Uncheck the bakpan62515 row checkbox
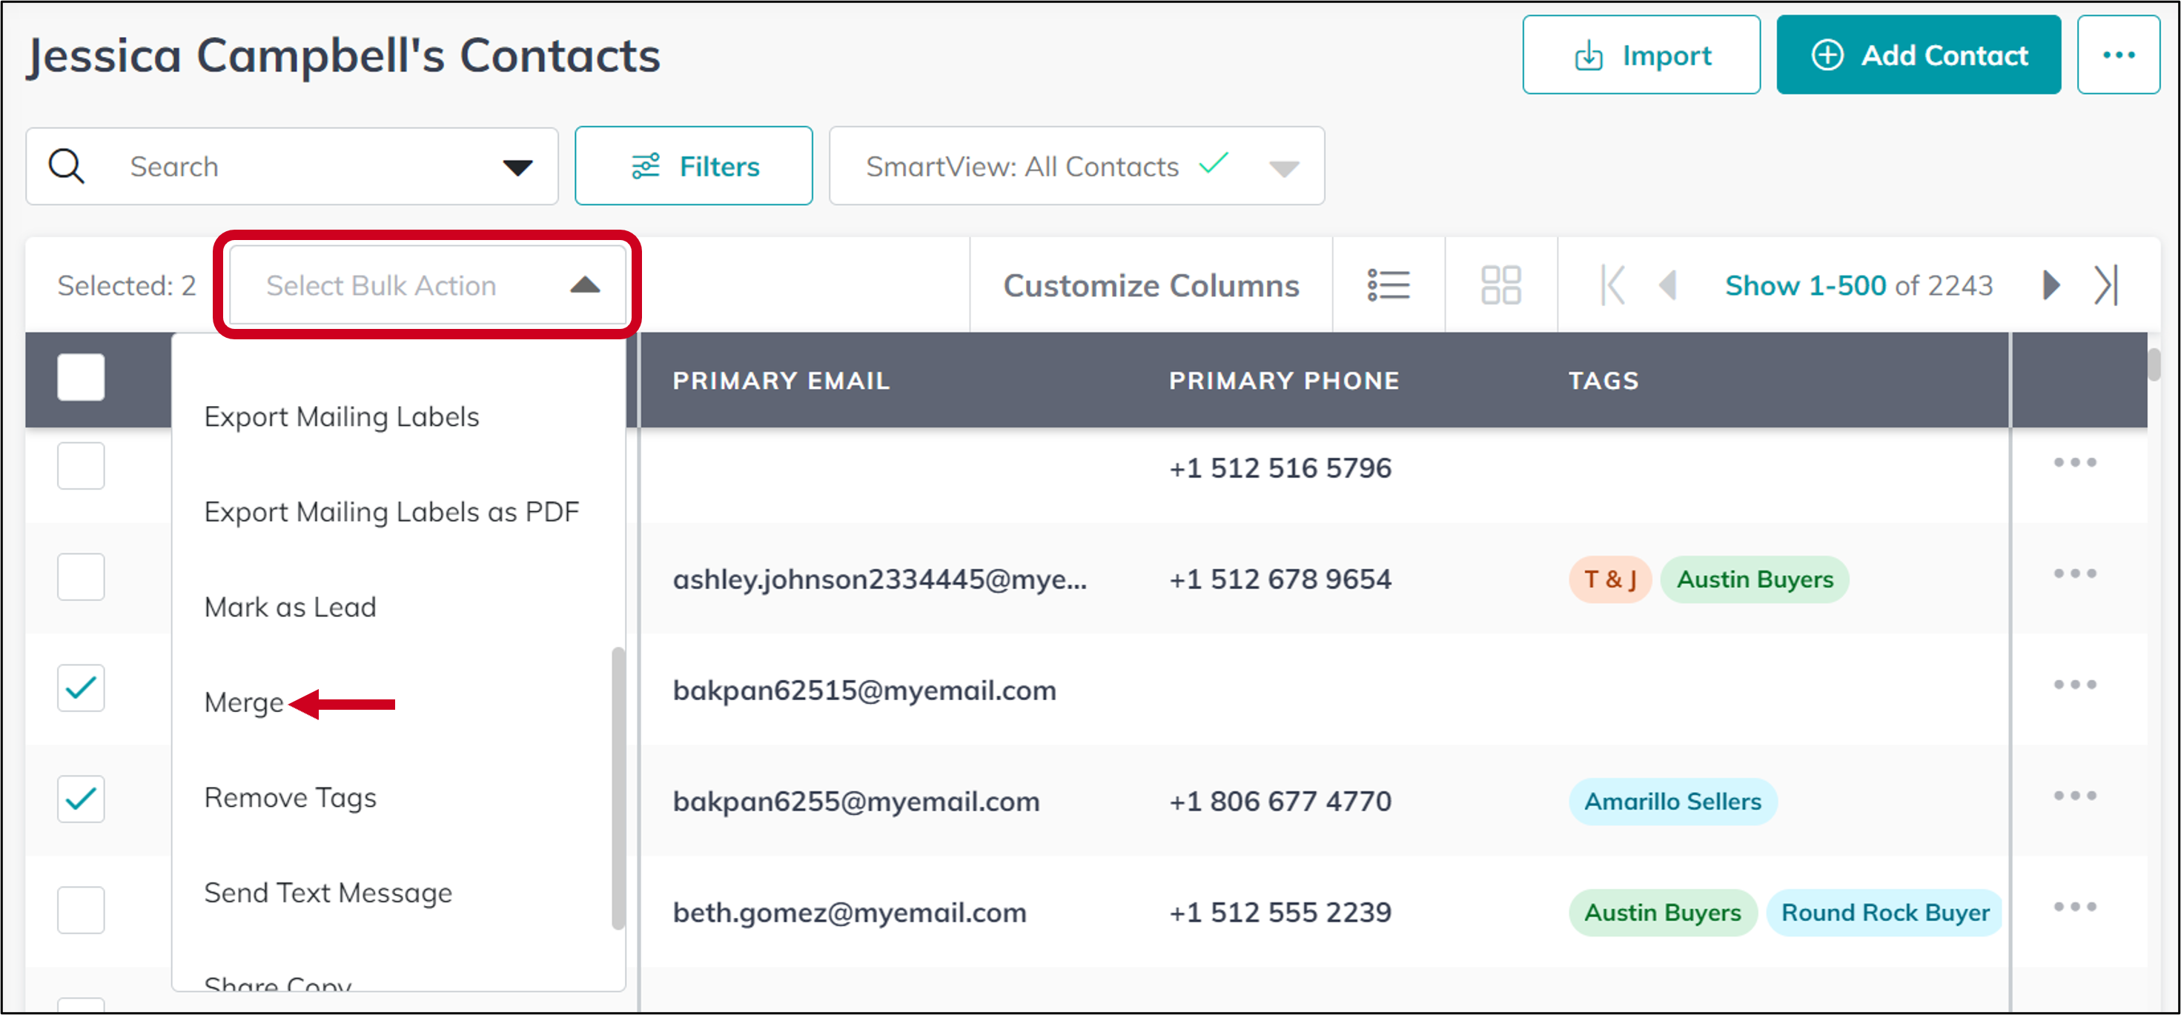Screen dimensions: 2181x1015 coord(82,688)
